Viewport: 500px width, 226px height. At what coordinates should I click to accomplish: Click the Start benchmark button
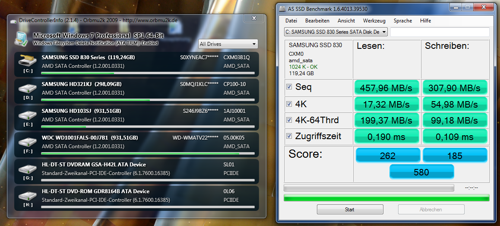tap(350, 210)
